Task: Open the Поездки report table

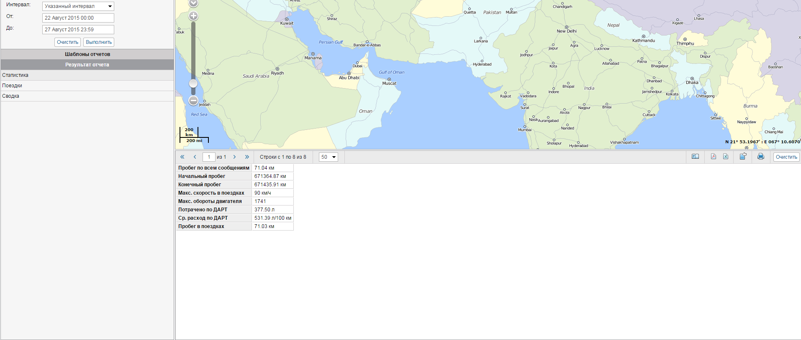Action: [x=12, y=86]
